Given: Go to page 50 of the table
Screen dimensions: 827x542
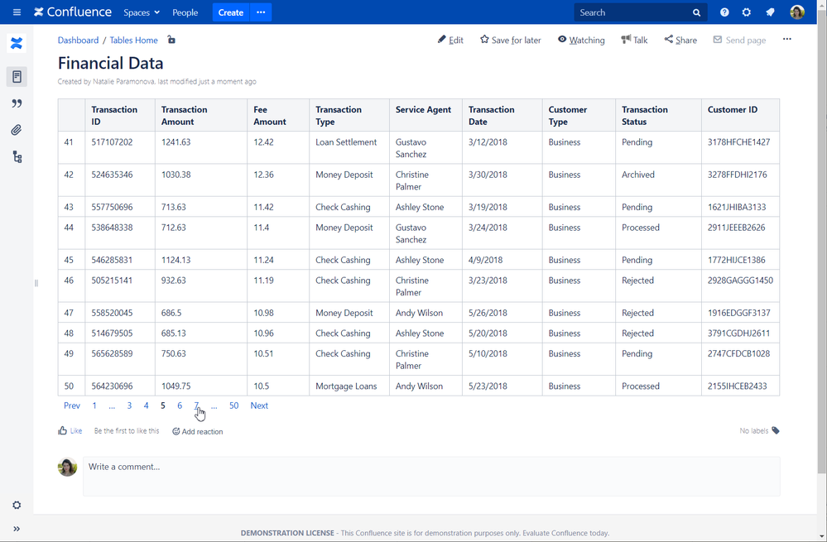Looking at the screenshot, I should point(233,405).
